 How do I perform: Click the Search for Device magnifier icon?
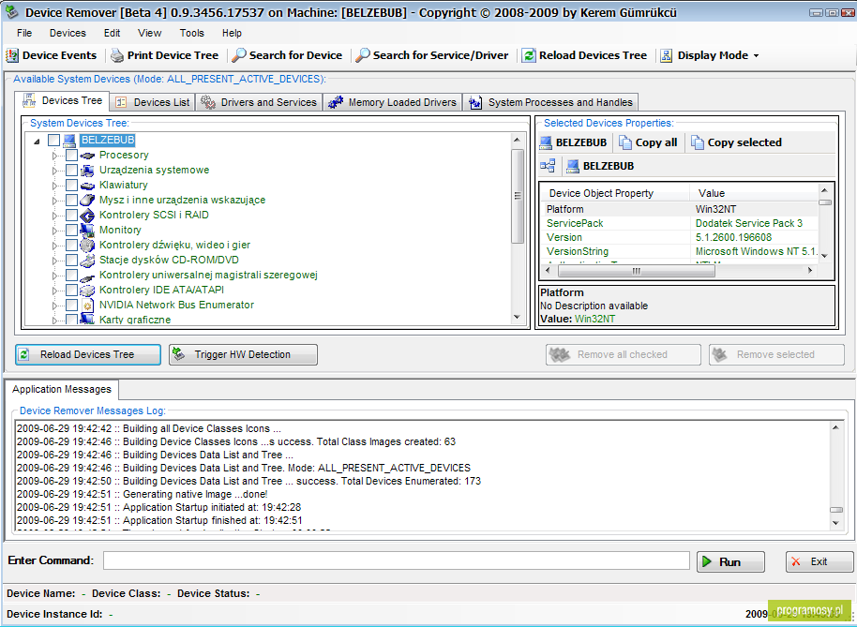(x=239, y=55)
